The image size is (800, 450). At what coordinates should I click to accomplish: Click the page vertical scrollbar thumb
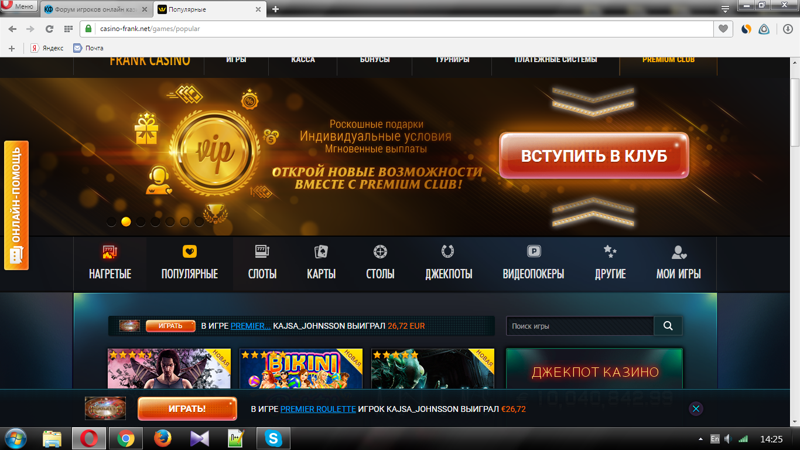(x=795, y=111)
